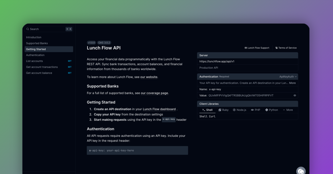Choose the PHP client library icon
The image size is (333, 174).
[x=252, y=110]
